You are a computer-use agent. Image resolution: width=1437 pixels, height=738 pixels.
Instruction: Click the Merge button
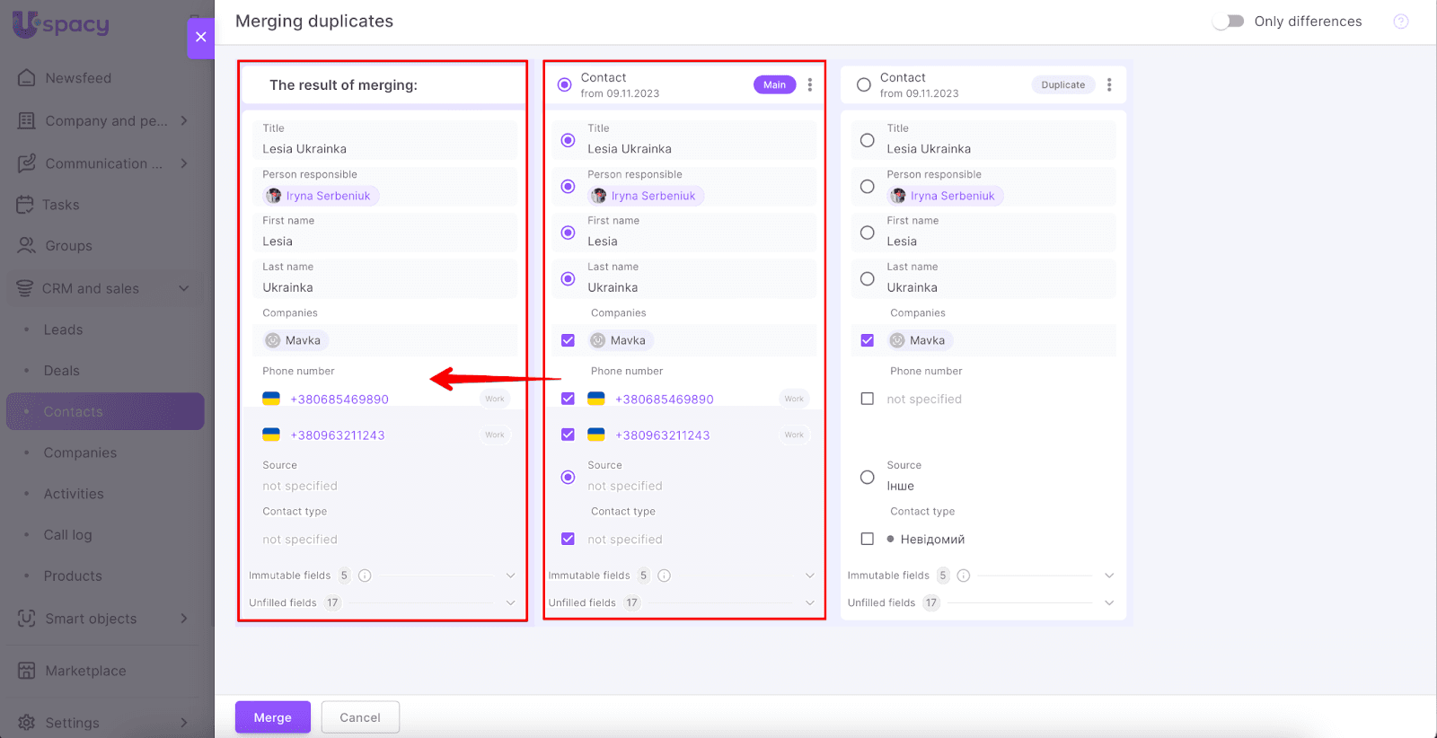[x=272, y=717]
